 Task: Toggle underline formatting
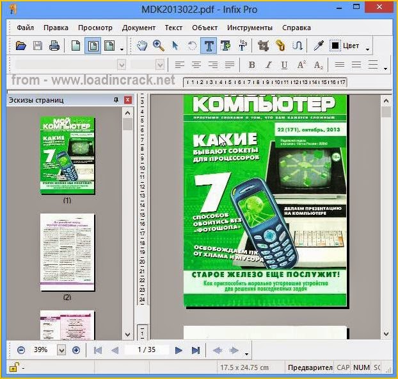coord(284,65)
